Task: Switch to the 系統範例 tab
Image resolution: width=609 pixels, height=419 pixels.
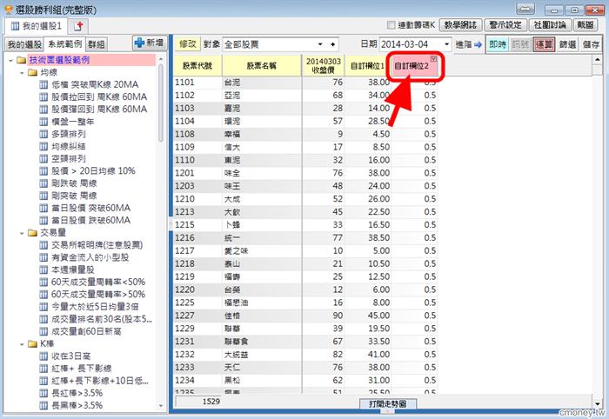Action: (64, 43)
